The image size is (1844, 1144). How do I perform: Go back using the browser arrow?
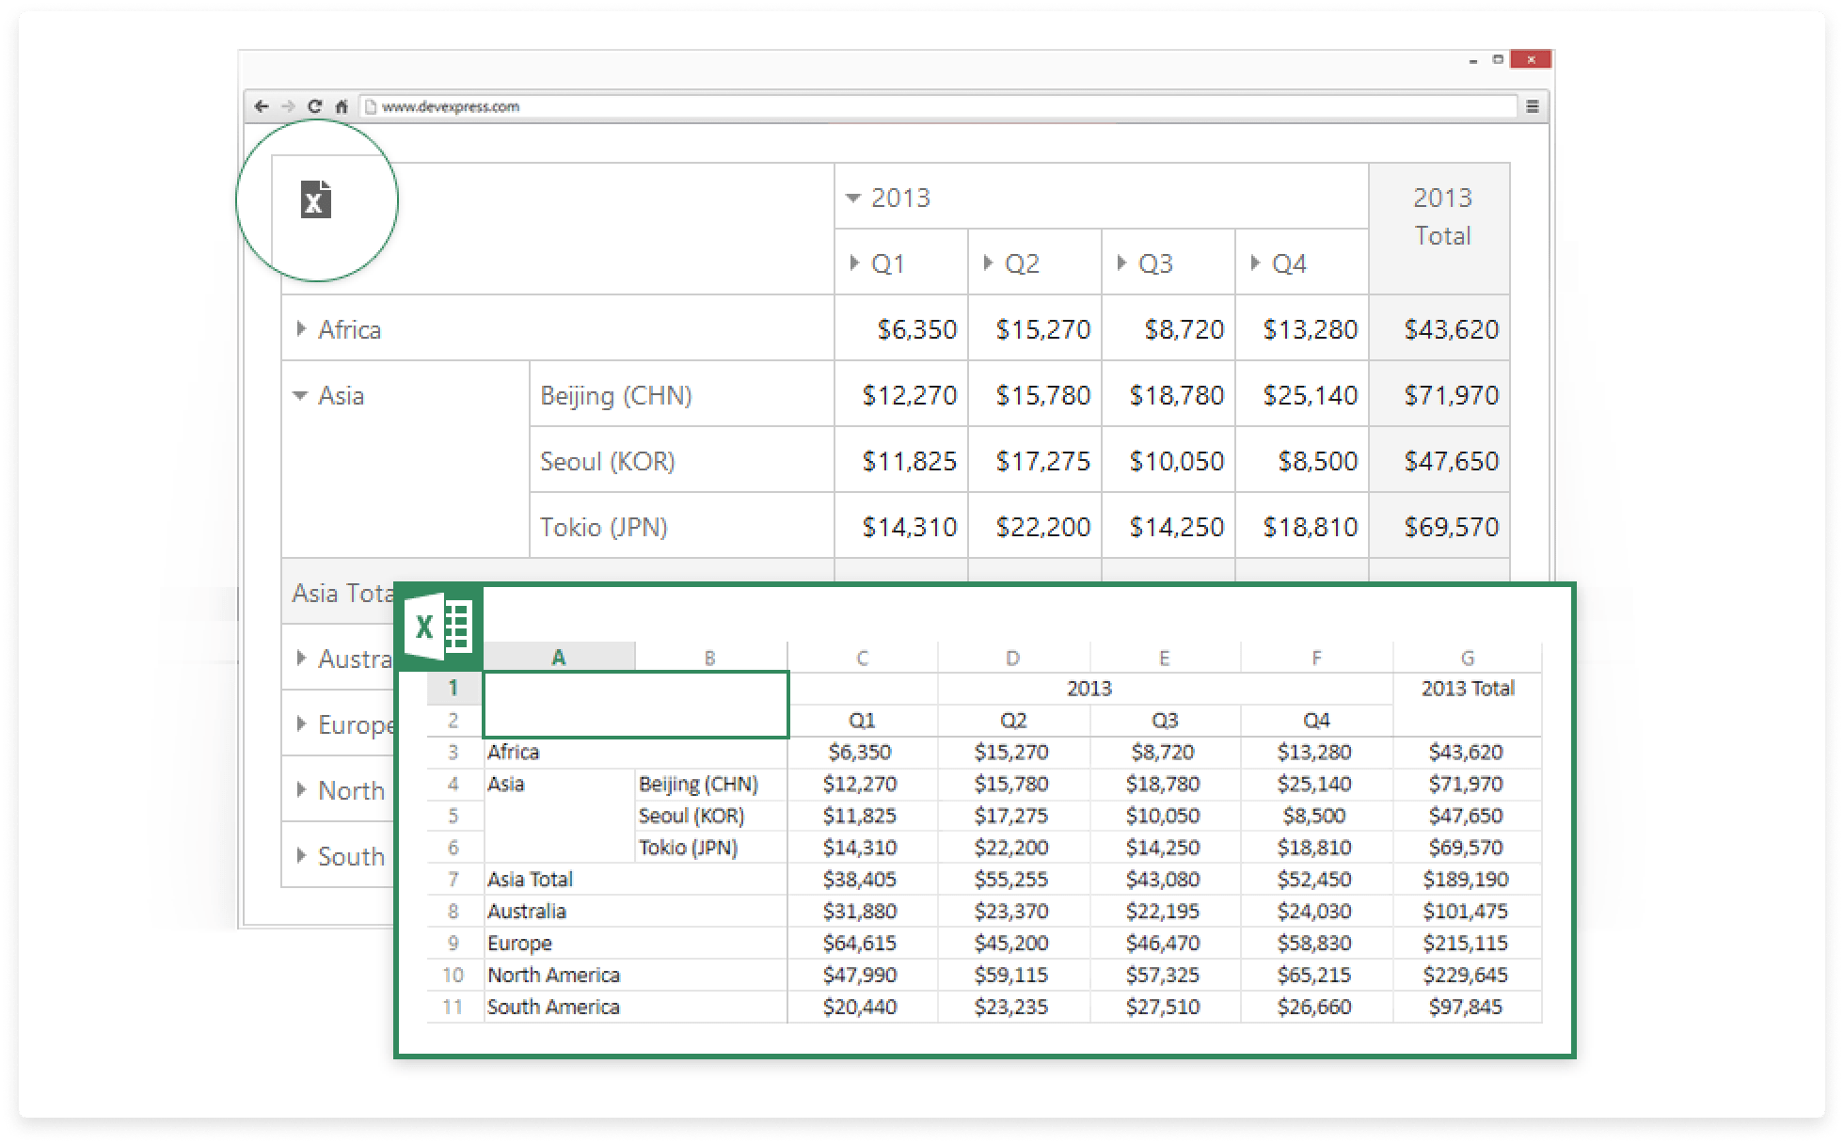coord(262,106)
